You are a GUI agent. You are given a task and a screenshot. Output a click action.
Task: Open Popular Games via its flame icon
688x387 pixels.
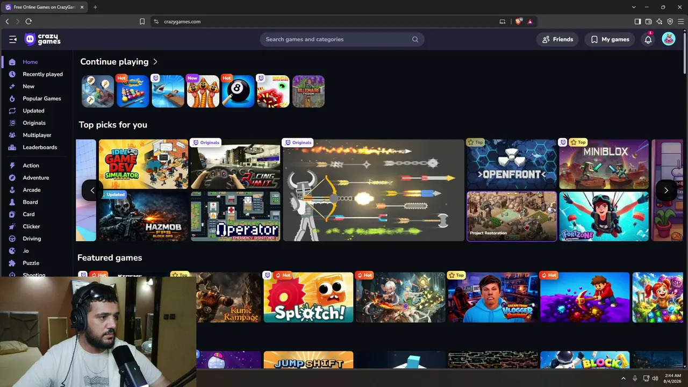tap(12, 98)
